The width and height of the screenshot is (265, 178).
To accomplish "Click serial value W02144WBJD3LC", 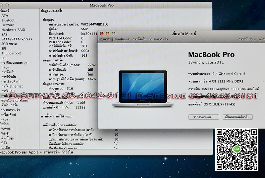I will 95,24.
